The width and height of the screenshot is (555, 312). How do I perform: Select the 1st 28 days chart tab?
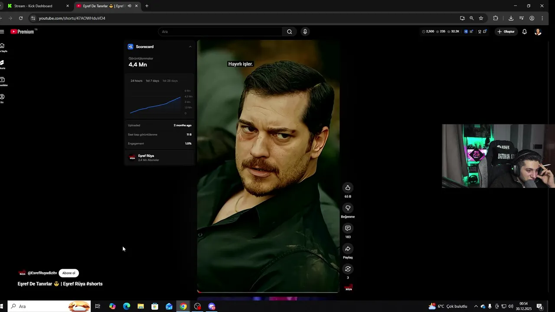(170, 81)
